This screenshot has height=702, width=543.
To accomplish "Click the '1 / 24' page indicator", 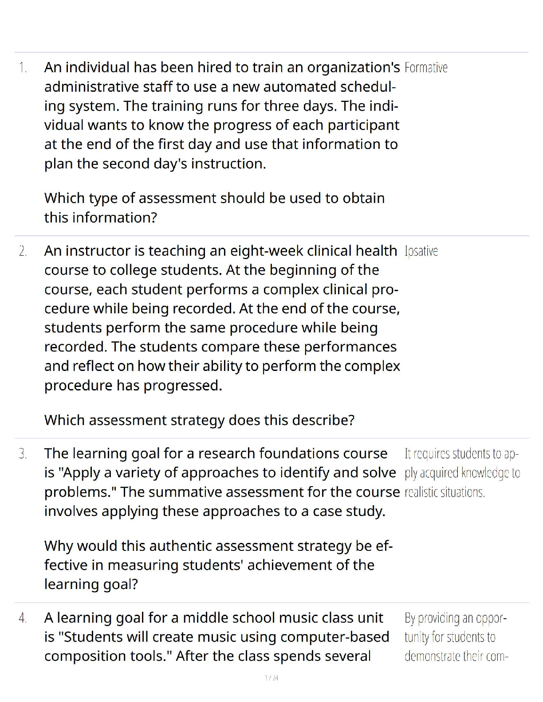I will tap(271, 678).
